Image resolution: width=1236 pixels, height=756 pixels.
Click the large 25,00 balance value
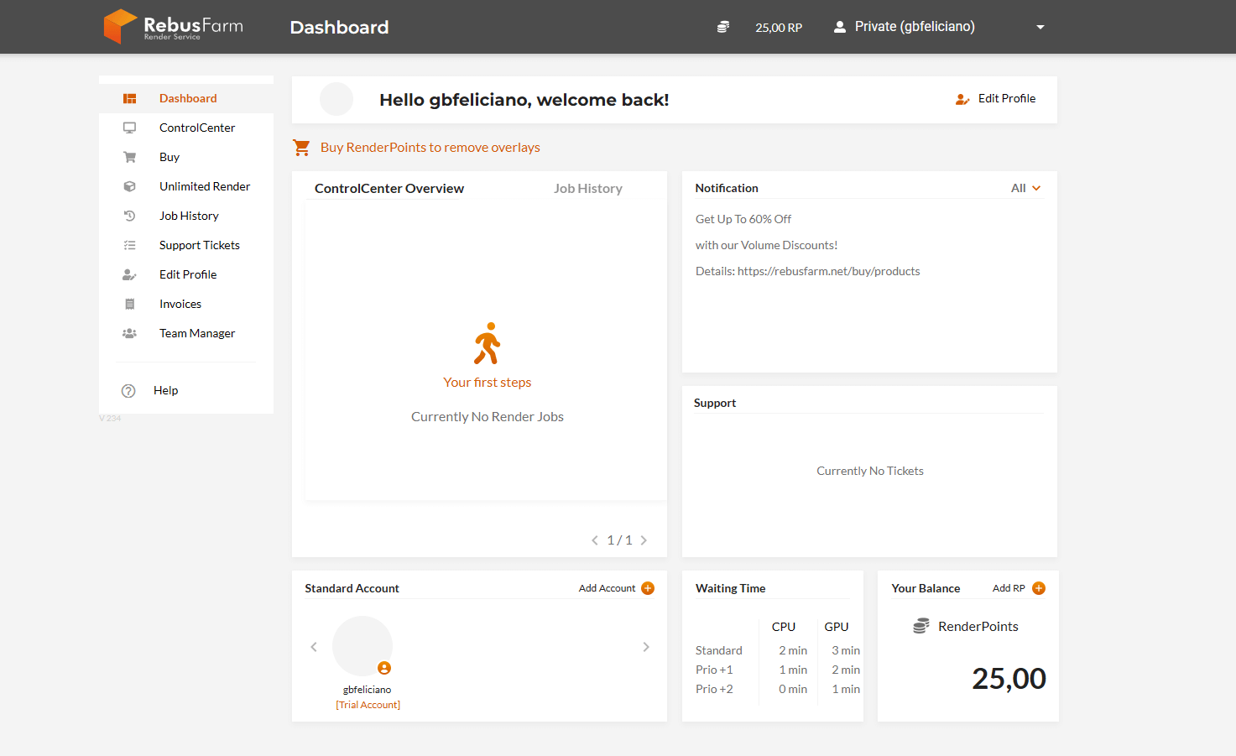pos(1009,679)
